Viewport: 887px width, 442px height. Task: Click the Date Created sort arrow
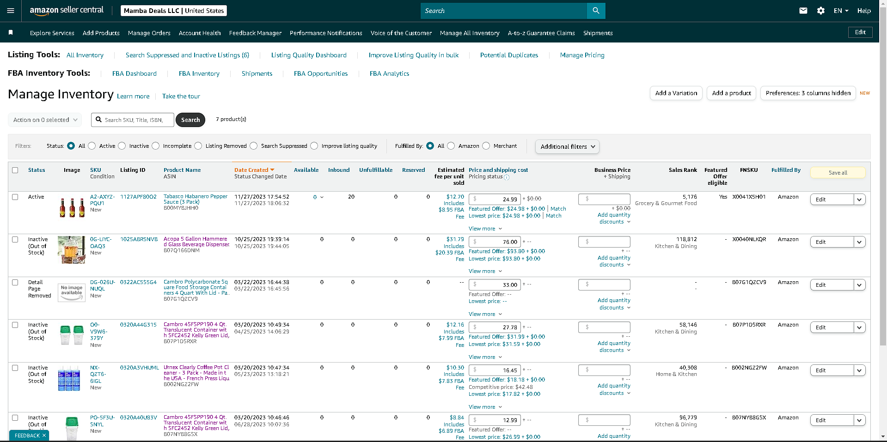[x=272, y=170]
